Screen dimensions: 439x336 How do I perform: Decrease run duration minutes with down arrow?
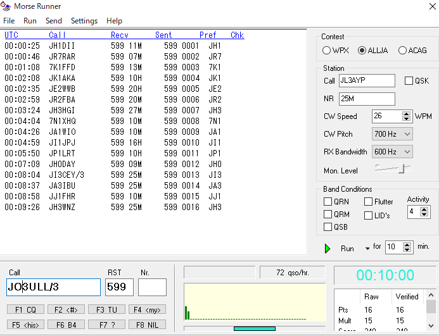coord(407,249)
